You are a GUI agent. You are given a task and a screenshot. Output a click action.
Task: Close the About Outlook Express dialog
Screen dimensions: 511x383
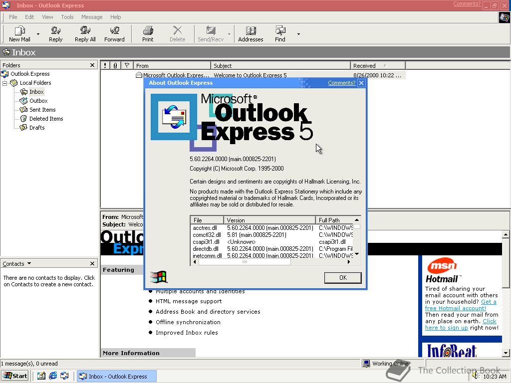tap(361, 83)
